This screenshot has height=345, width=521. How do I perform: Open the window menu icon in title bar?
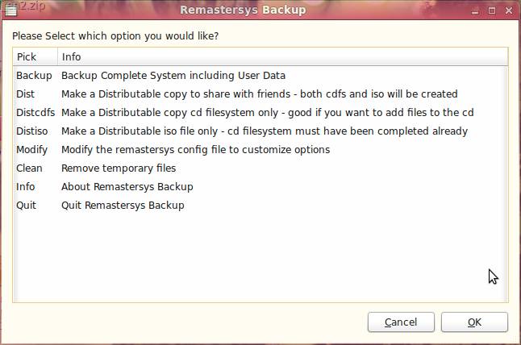point(11,10)
